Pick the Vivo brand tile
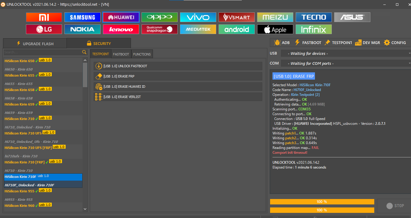The height and width of the screenshot is (218, 411). [198, 17]
